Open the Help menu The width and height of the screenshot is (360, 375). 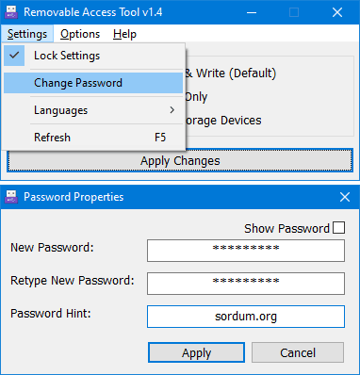124,34
